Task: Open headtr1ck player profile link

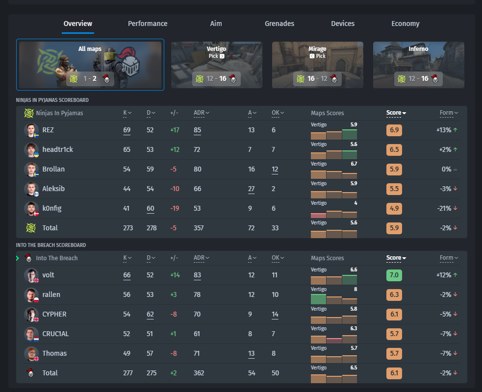Action: pyautogui.click(x=57, y=149)
